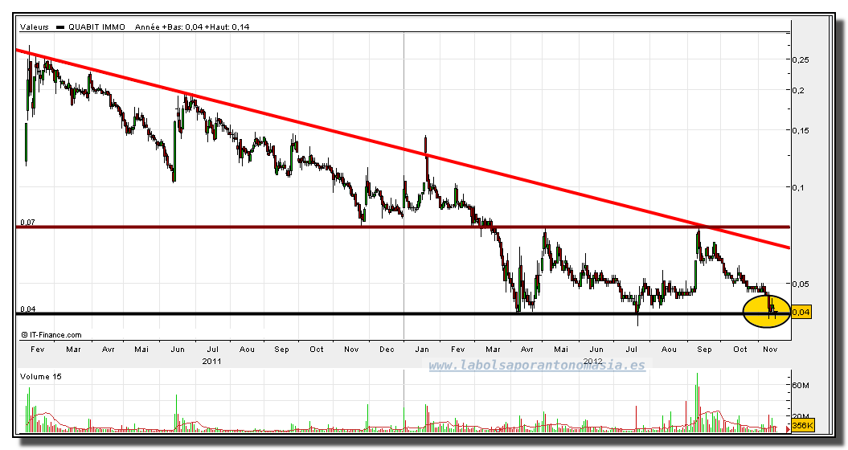Click the Jun month label under 2011

click(x=178, y=350)
